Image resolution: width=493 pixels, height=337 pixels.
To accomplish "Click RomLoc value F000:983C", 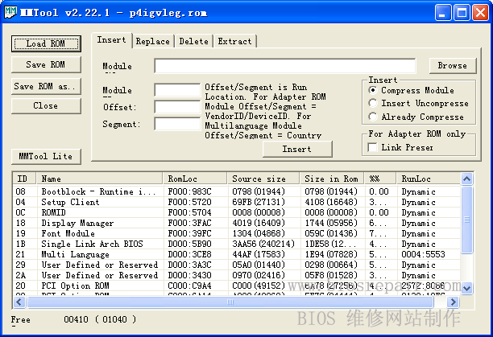I will pos(189,191).
